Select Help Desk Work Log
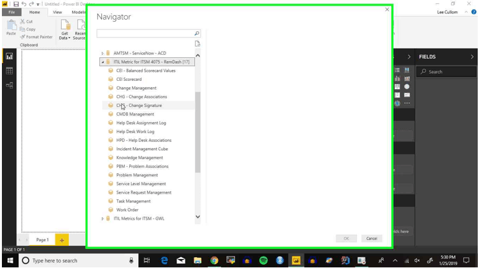 coord(135,132)
